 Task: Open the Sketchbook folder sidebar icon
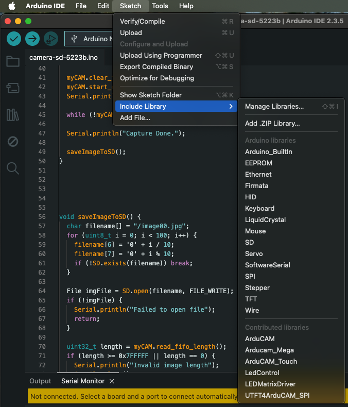13,62
